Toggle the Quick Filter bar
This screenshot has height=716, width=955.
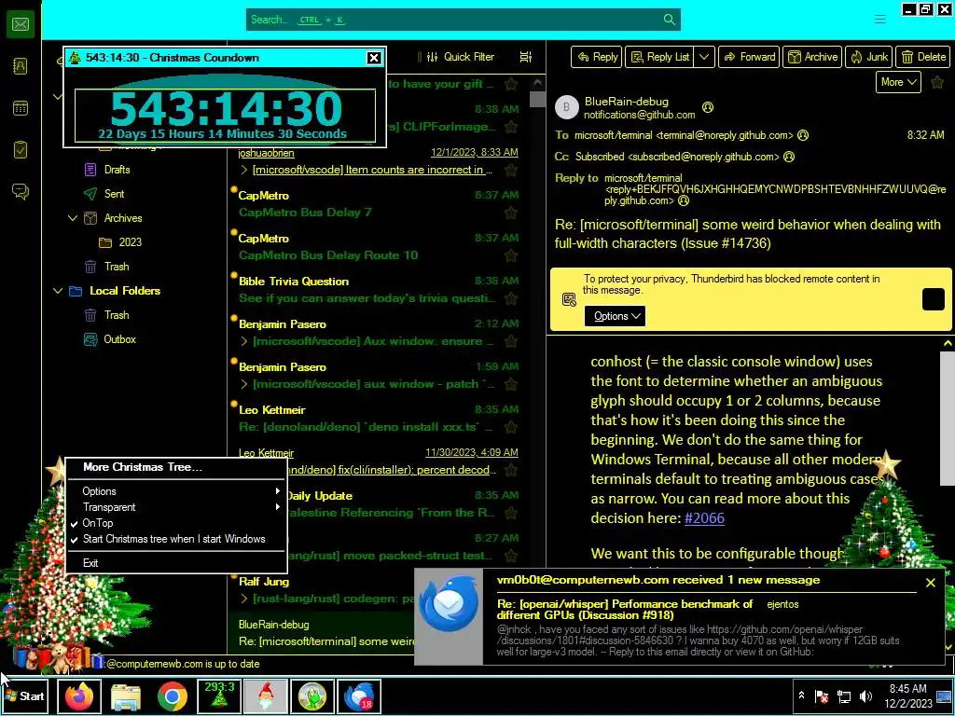(x=461, y=57)
